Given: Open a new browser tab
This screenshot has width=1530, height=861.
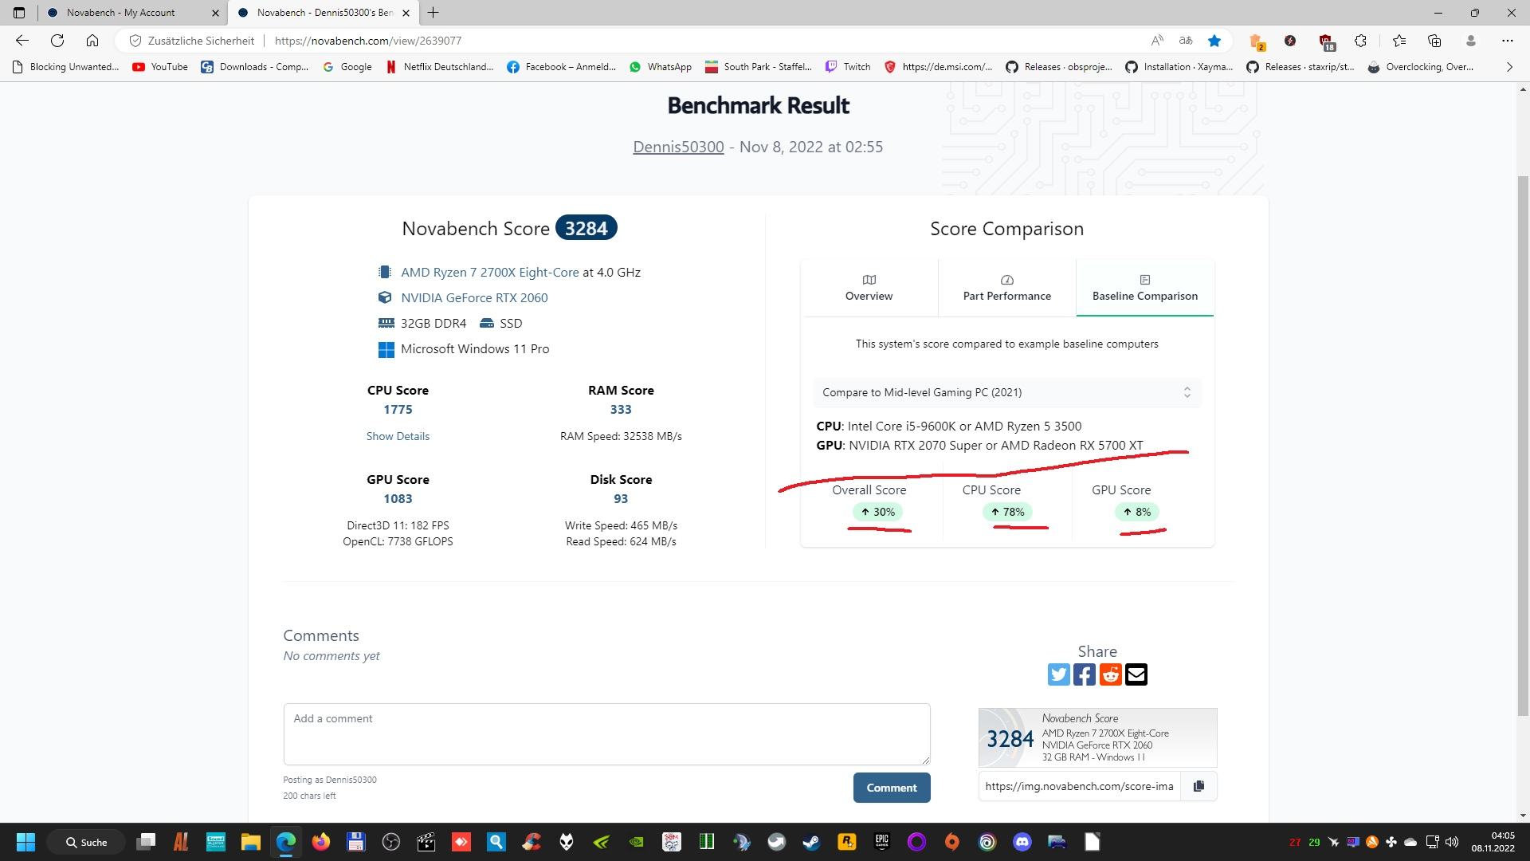Looking at the screenshot, I should pos(433,13).
